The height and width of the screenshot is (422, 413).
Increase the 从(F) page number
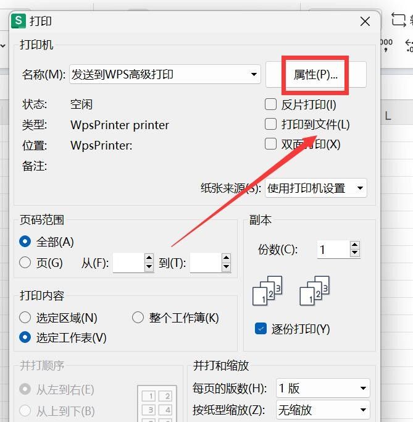[149, 258]
